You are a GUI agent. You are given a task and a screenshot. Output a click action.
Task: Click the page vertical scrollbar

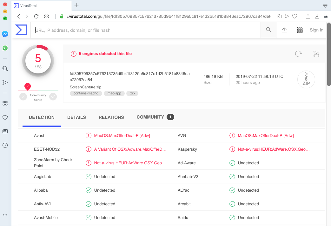pos(329,55)
